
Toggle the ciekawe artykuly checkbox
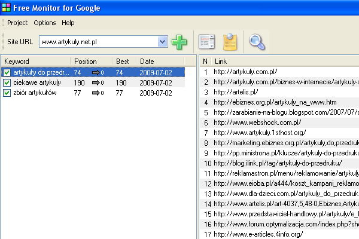click(7, 83)
